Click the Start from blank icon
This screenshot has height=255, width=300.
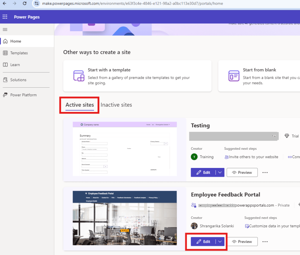click(x=234, y=76)
